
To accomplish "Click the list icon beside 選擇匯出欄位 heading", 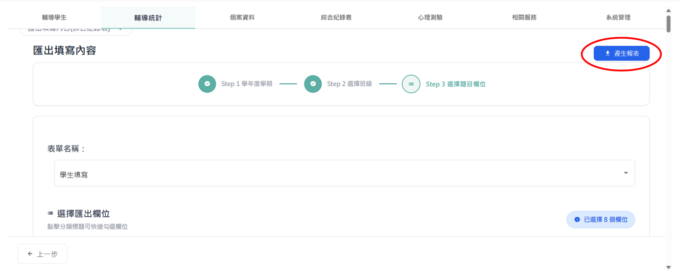I will click(x=50, y=213).
